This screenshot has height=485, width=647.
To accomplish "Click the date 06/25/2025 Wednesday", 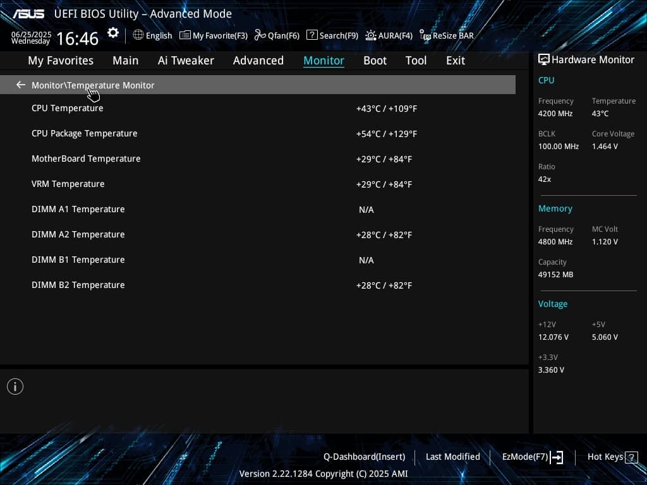I will (x=31, y=37).
